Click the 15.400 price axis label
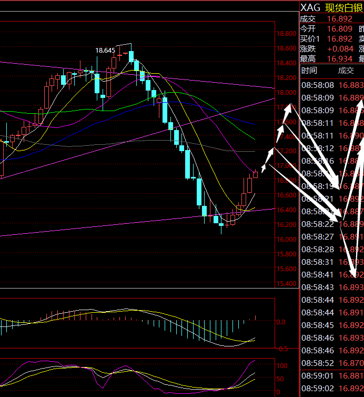This screenshot has height=397, width=364. point(286,284)
